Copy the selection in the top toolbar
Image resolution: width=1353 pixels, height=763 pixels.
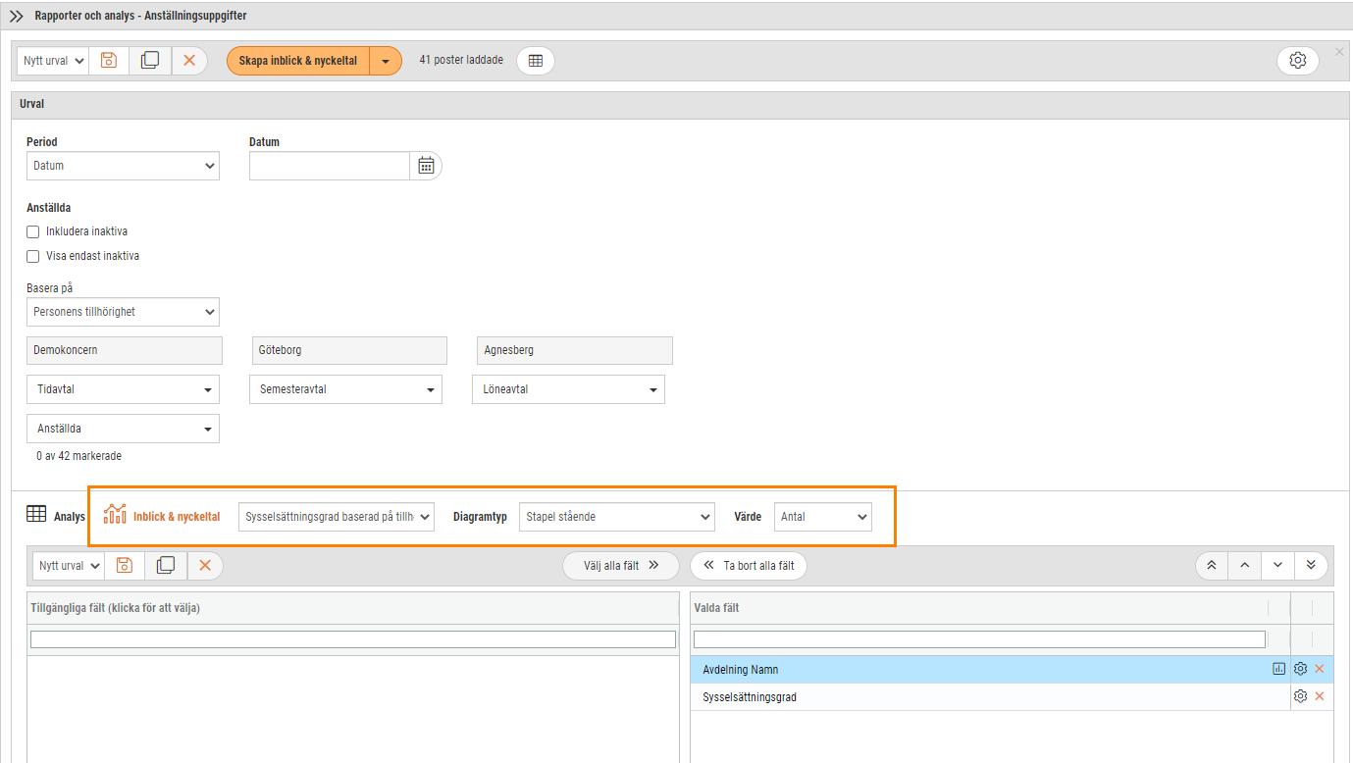tap(150, 61)
